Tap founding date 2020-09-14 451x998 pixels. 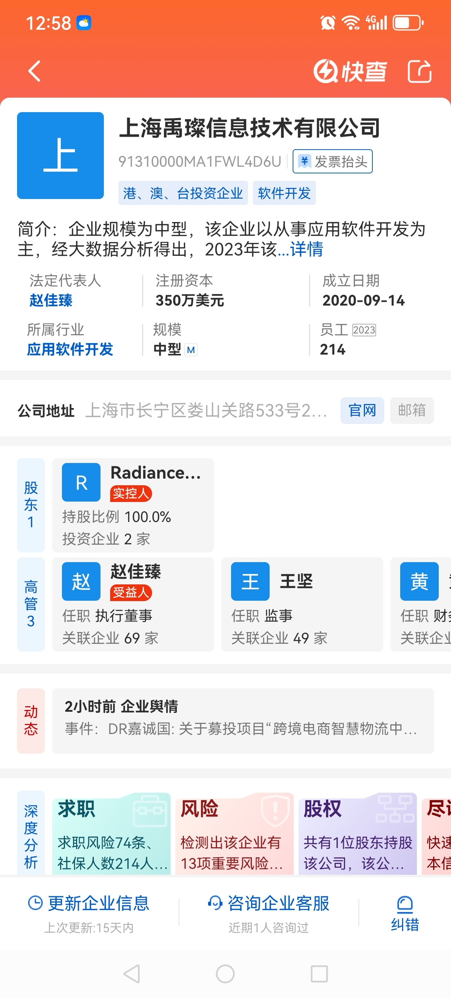click(x=363, y=300)
